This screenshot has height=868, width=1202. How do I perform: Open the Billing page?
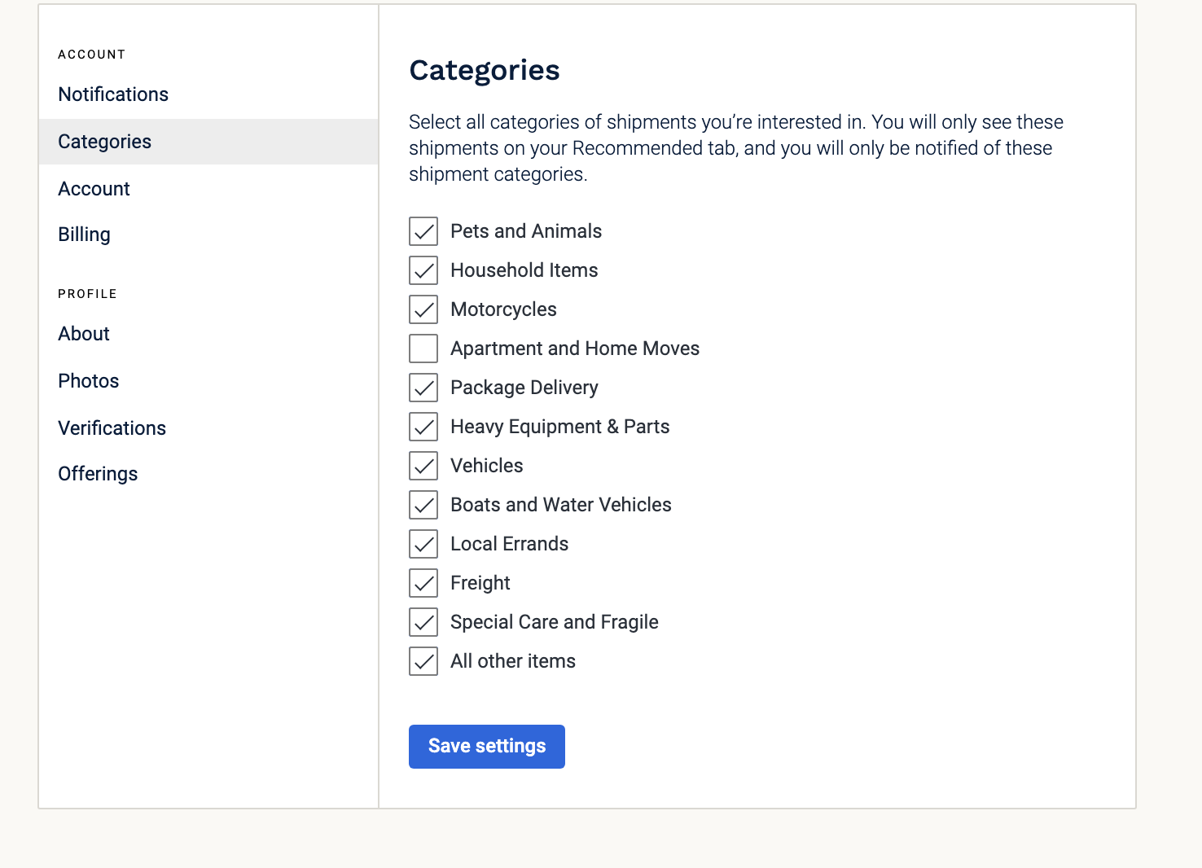click(x=85, y=235)
